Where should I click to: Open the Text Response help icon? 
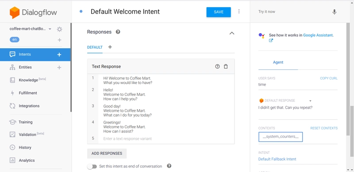pos(217,66)
